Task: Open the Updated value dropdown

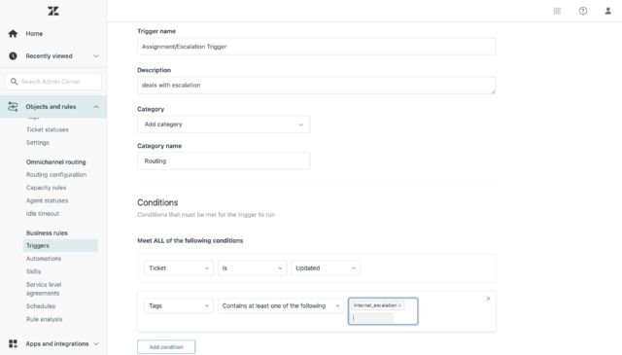Action: (326, 268)
